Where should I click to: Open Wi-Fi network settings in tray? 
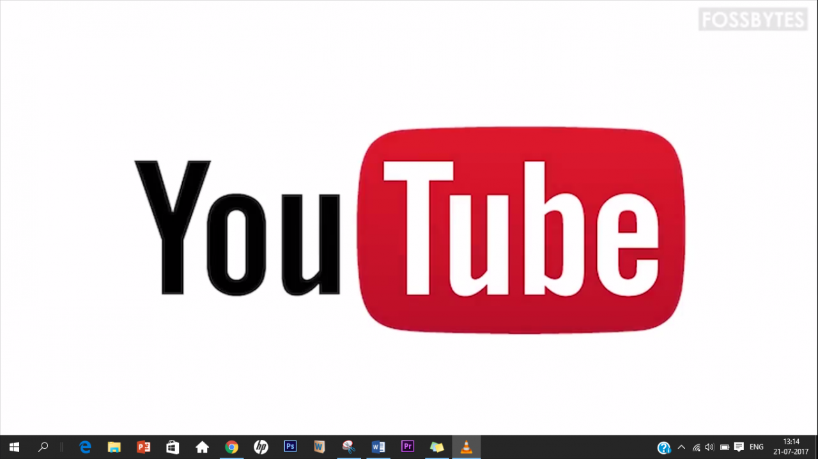click(x=696, y=448)
